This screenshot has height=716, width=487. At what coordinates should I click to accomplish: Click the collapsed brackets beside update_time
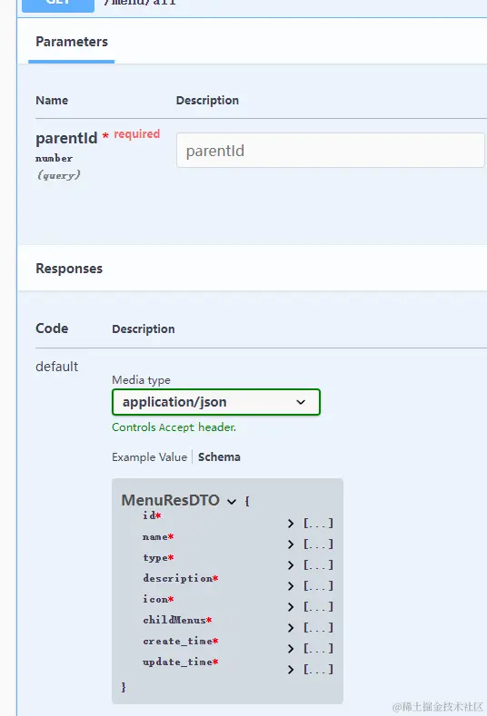click(x=318, y=670)
